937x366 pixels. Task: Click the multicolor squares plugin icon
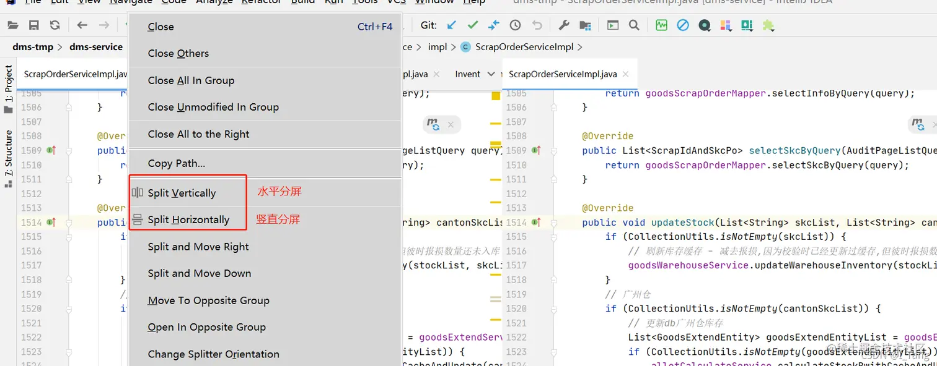[x=726, y=25]
